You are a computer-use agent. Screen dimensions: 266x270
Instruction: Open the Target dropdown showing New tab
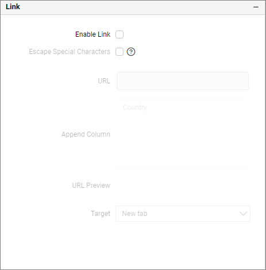pyautogui.click(x=183, y=214)
